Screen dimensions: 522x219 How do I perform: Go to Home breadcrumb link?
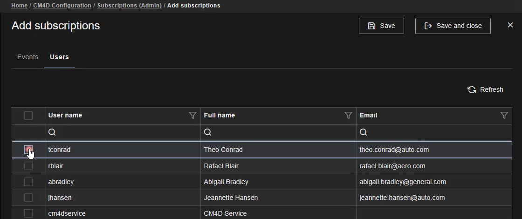(19, 6)
